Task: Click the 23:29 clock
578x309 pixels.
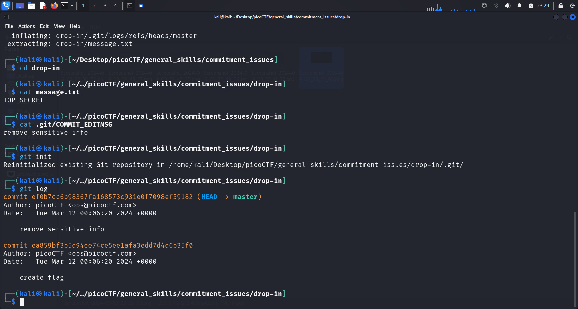Action: click(543, 6)
